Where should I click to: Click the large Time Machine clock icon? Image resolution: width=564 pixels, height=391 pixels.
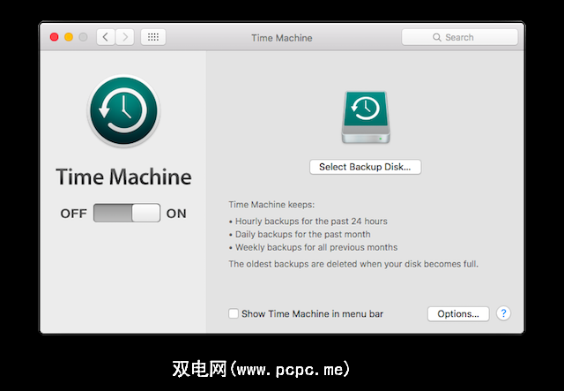[123, 110]
